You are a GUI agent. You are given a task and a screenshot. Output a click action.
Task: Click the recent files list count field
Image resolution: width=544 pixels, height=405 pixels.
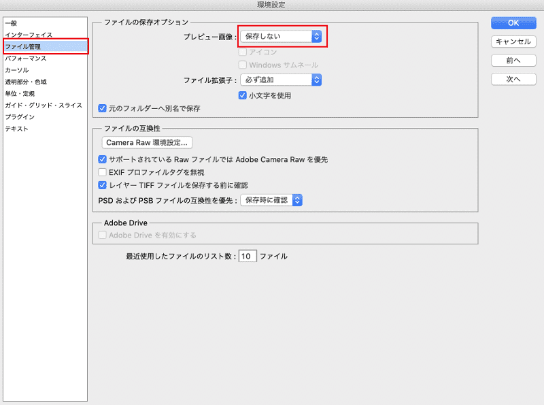[248, 256]
